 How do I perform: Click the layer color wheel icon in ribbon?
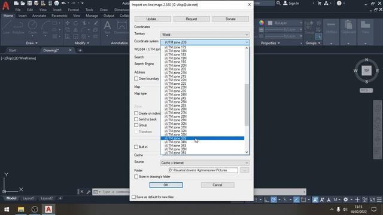(x=262, y=23)
